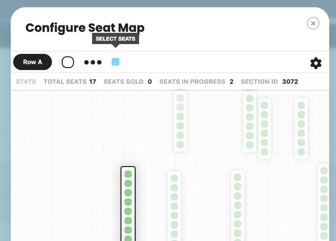
Task: Click the Total Seats 17 stat
Action: (x=70, y=82)
